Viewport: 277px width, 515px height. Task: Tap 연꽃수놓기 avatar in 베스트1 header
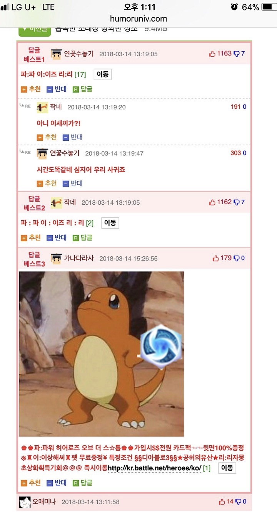(x=56, y=54)
